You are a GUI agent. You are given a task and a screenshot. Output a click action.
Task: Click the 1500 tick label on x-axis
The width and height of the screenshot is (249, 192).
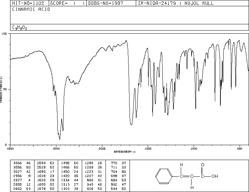(x=148, y=149)
